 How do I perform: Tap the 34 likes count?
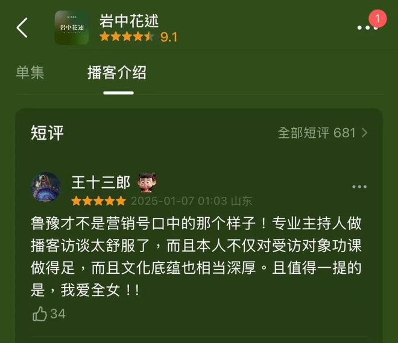click(x=58, y=314)
